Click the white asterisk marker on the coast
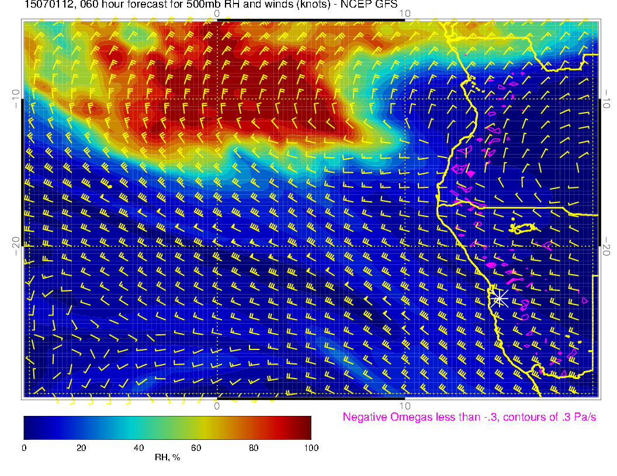617x476 pixels. tap(500, 299)
